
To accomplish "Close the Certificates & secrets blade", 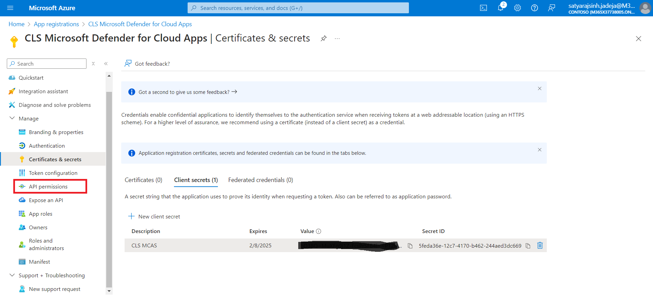I will (x=638, y=38).
